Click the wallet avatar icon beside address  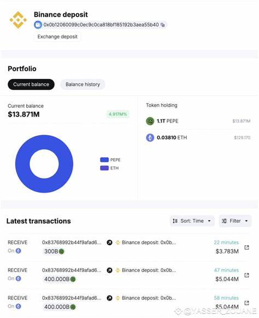[38, 25]
